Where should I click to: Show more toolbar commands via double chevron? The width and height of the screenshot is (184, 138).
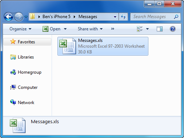pos(113,29)
